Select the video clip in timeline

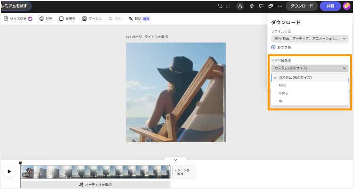pos(95,172)
